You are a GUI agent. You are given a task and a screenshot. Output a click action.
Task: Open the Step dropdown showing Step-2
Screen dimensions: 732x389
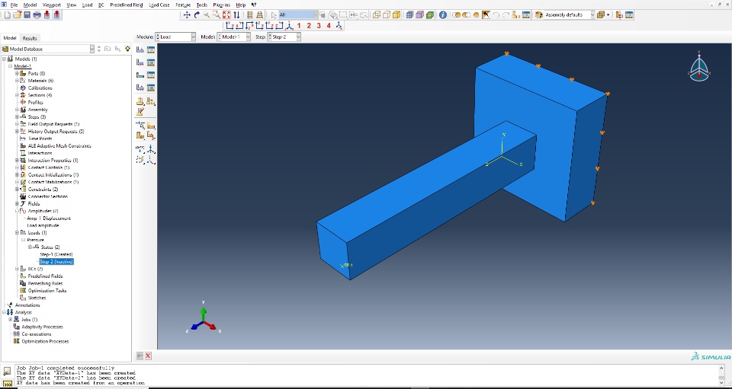284,37
